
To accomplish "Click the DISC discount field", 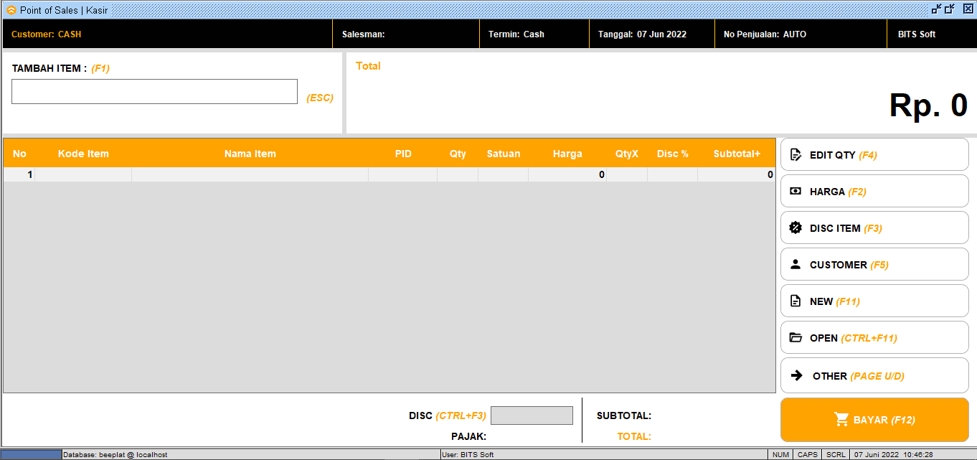I will pyautogui.click(x=532, y=416).
